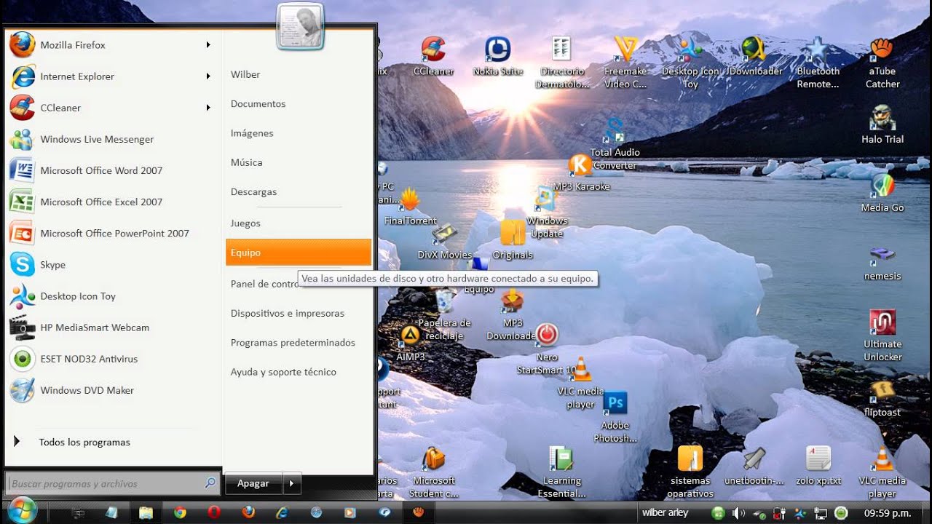
Task: Select Halo Trial desktop icon
Action: click(882, 124)
